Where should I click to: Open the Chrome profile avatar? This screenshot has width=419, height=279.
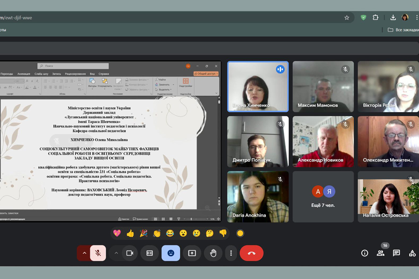tap(405, 18)
